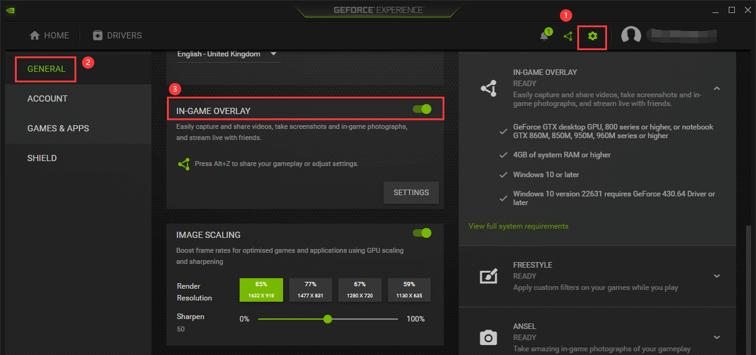Close the GeForce Experience window
Viewport: 756px width, 355px height.
747,10
